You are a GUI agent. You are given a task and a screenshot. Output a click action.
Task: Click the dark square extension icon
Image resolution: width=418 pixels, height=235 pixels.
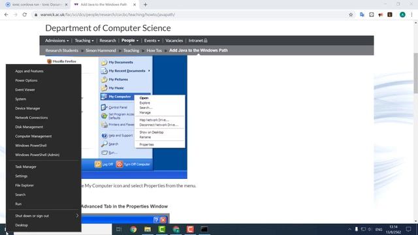[390, 14]
